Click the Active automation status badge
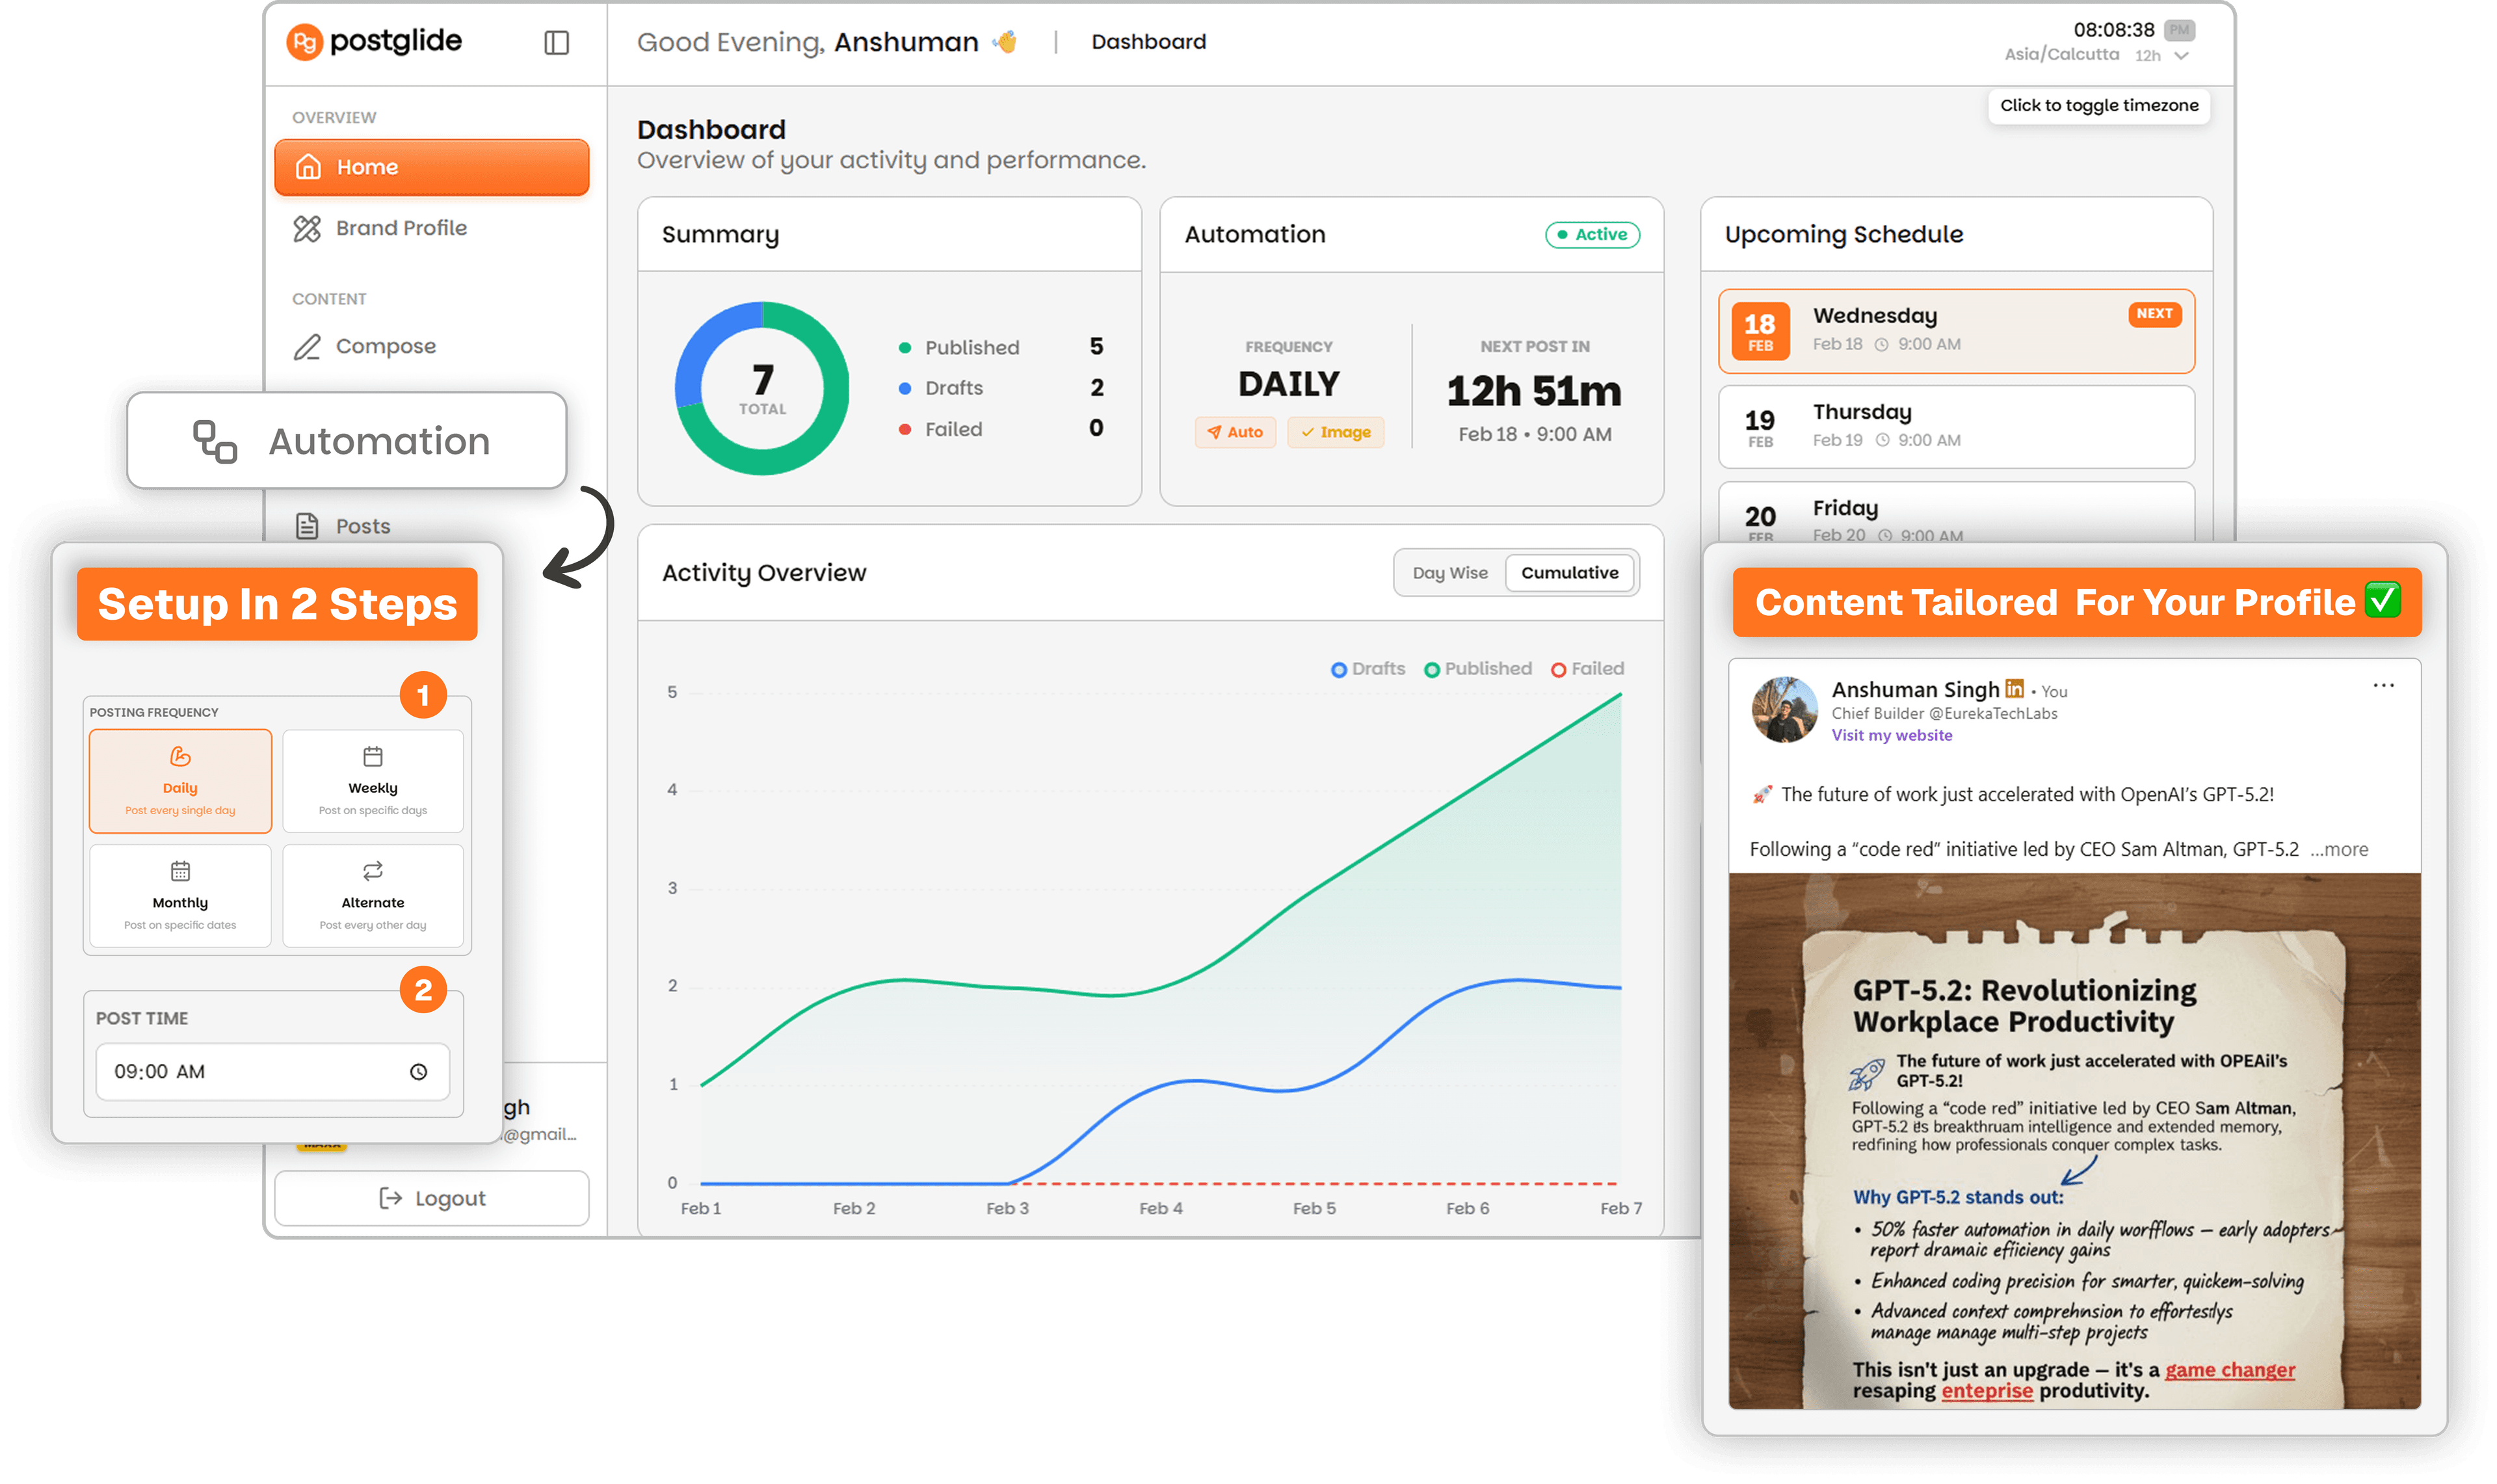This screenshot has height=1484, width=2497. coord(1592,234)
